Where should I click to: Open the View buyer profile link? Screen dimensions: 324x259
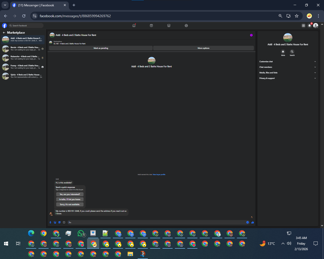coord(159,175)
